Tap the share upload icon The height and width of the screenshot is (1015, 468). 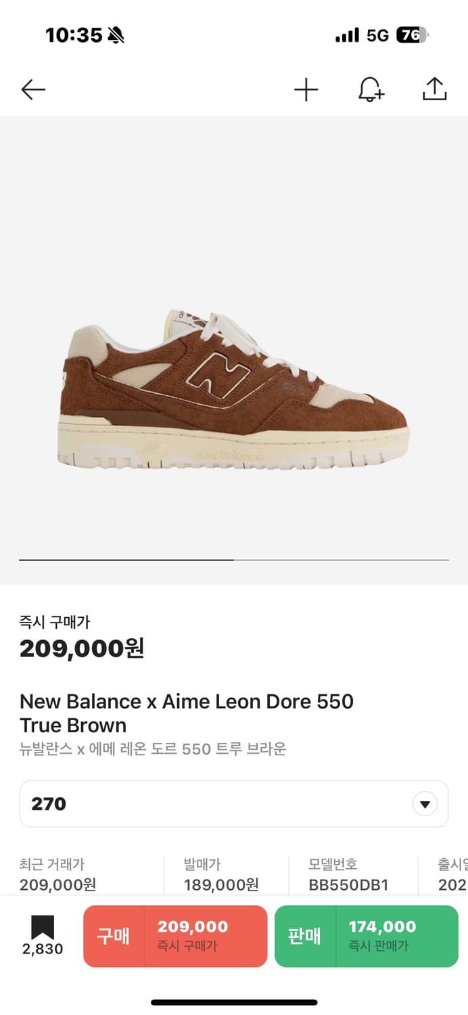[434, 89]
